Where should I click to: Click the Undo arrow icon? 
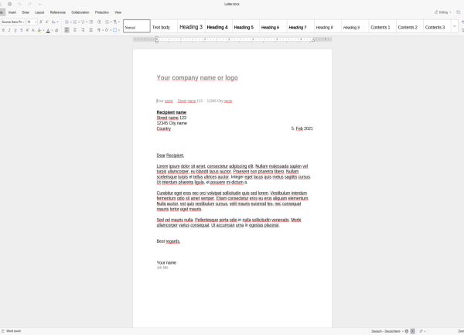20,4
